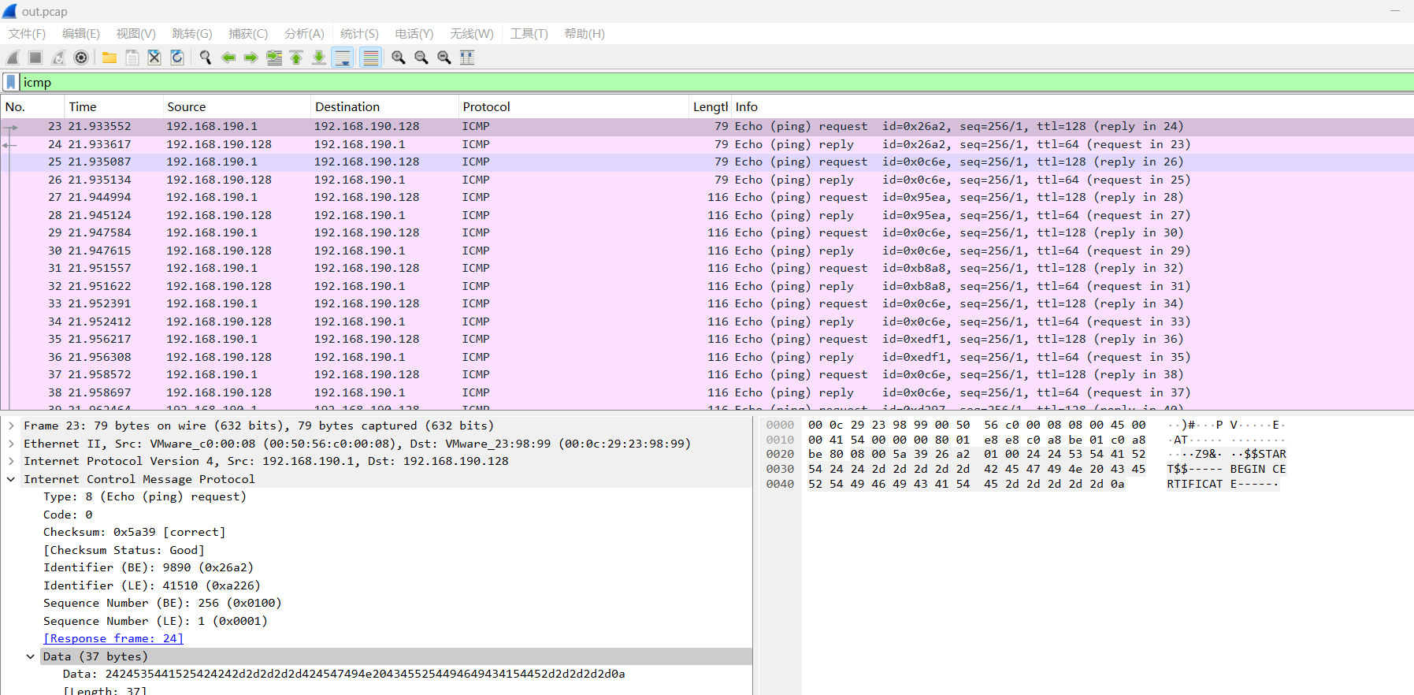Image resolution: width=1414 pixels, height=695 pixels.
Task: Go forward with the right green arrow
Action: click(251, 58)
